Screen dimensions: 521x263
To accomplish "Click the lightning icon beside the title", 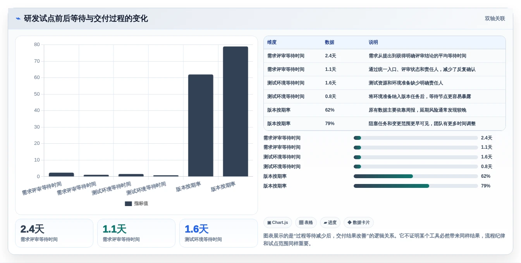I will pyautogui.click(x=18, y=19).
